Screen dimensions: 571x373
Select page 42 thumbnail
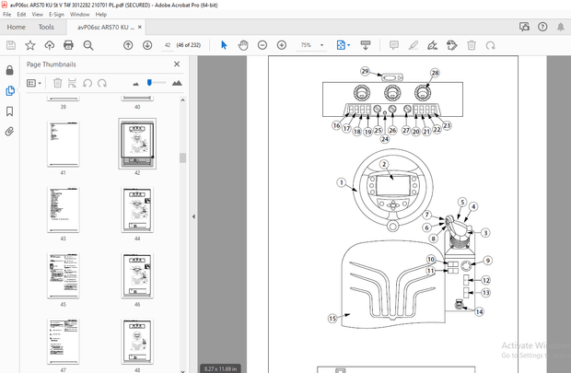click(137, 144)
